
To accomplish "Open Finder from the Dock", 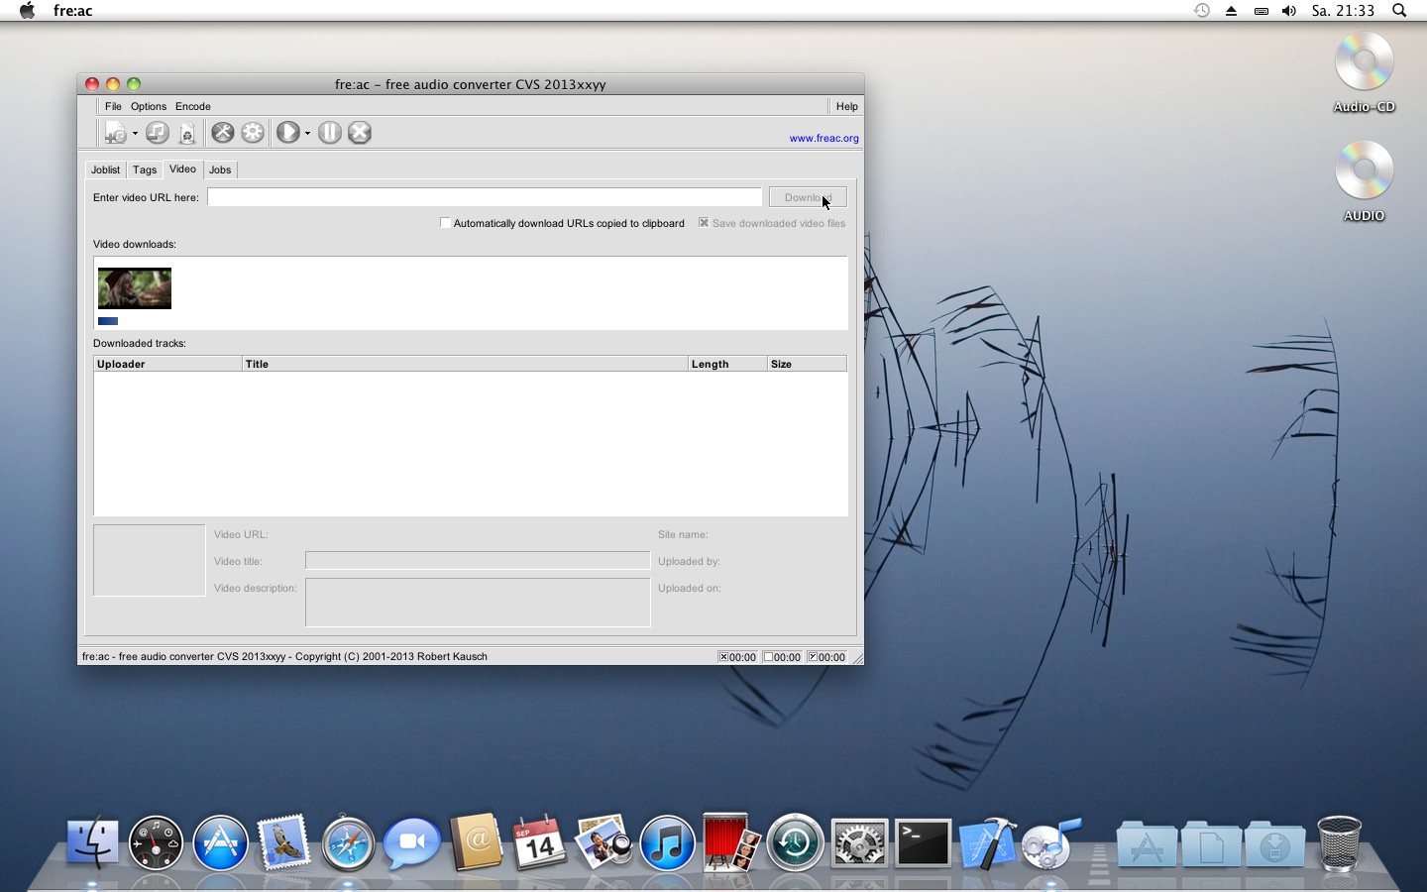I will click(92, 843).
